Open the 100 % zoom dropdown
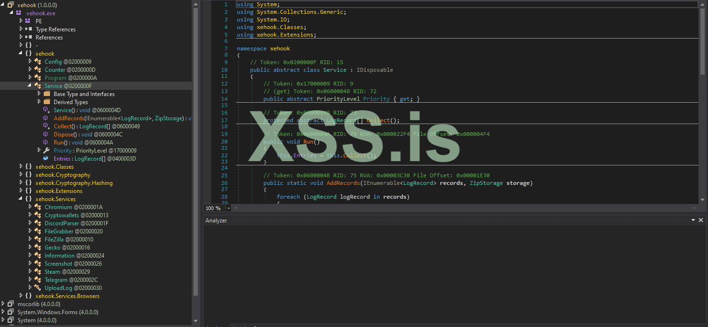 click(228, 208)
